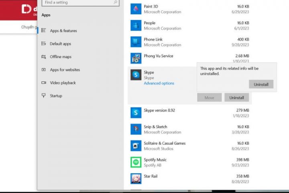Open Skype Advanced options link
Image resolution: width=289 pixels, height=193 pixels.
(159, 83)
